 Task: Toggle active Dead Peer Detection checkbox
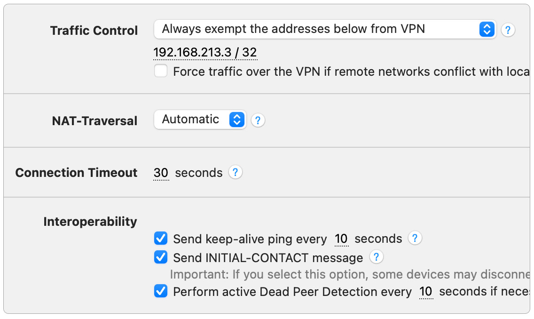point(161,292)
